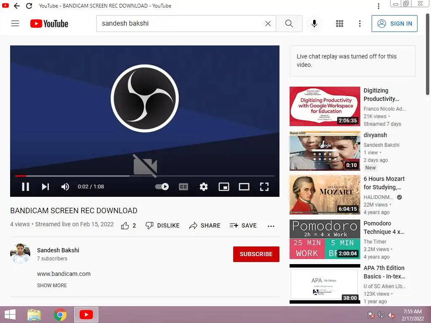Enable miniplayer mode
Screen dimensions: 431x323
click(224, 187)
